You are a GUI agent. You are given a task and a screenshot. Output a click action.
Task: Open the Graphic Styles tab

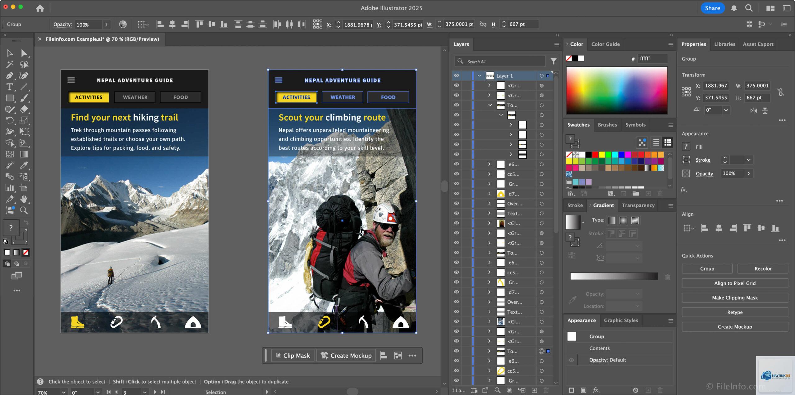click(x=621, y=321)
